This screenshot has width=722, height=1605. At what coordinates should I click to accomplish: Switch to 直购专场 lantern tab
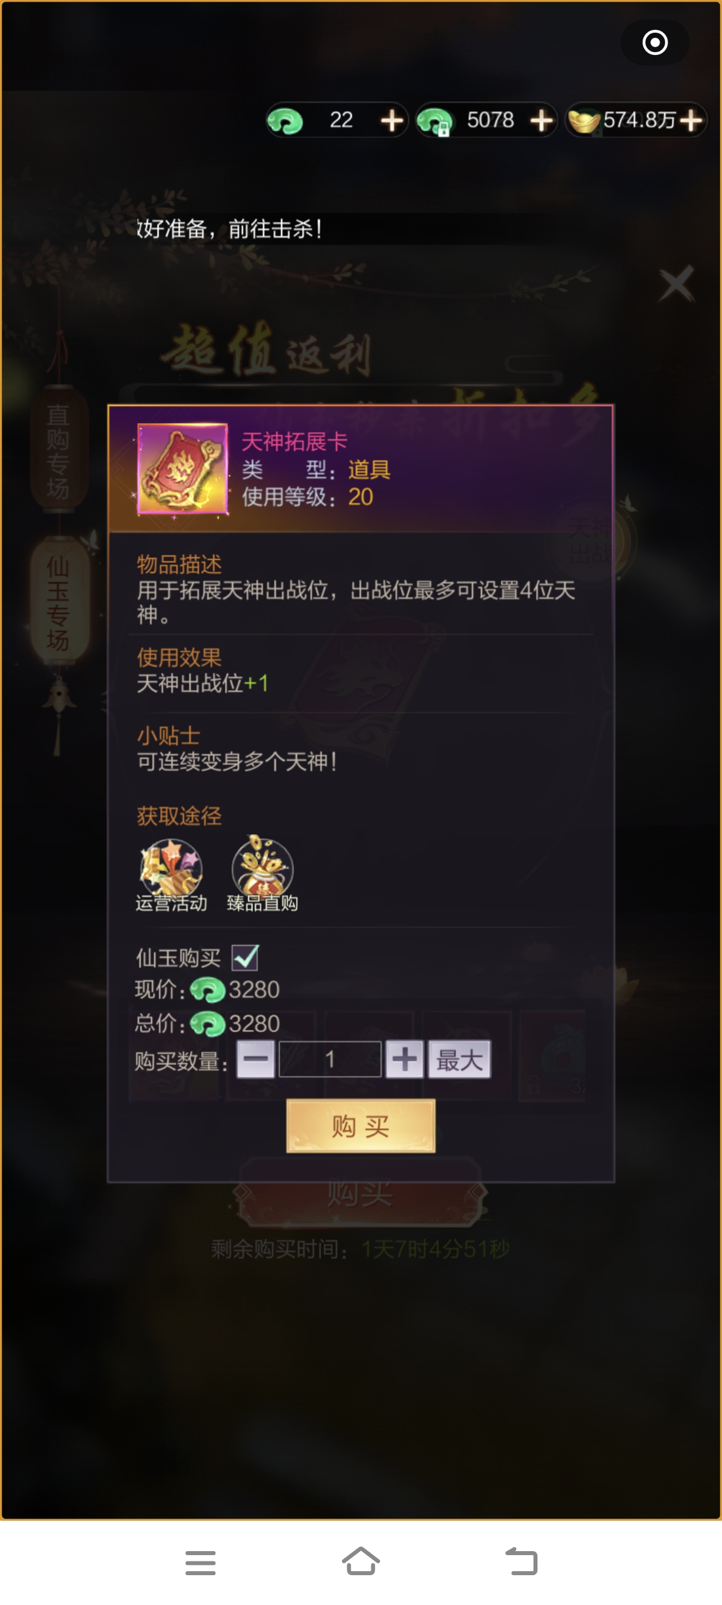tap(58, 451)
